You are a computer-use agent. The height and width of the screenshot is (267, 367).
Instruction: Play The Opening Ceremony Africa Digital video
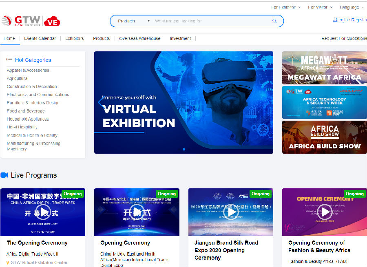(x=43, y=212)
